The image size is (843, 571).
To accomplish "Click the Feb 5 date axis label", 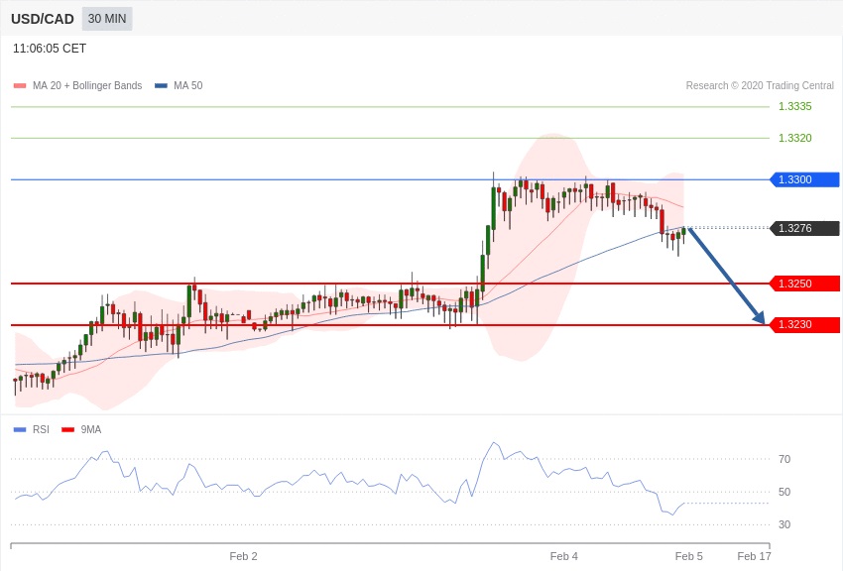I will coord(688,556).
